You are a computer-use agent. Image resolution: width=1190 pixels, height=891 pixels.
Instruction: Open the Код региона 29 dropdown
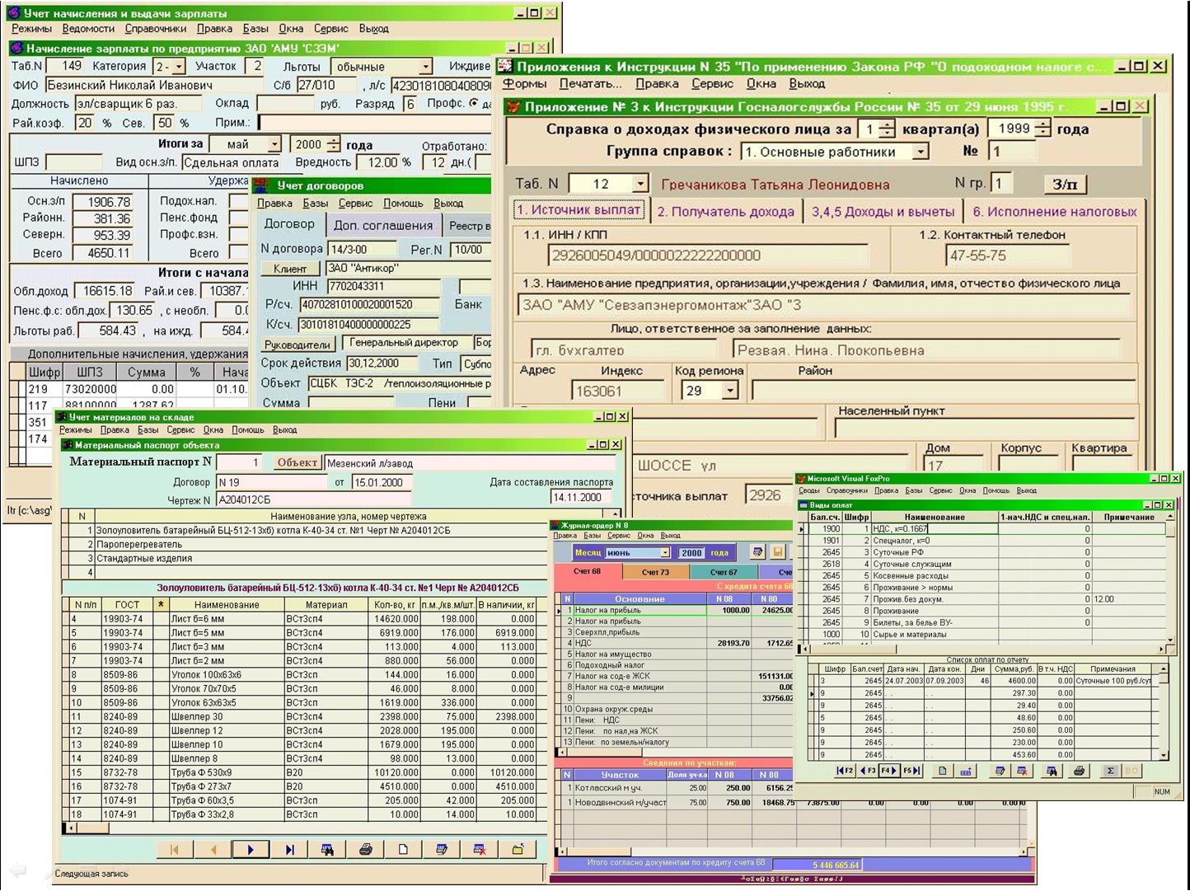729,391
